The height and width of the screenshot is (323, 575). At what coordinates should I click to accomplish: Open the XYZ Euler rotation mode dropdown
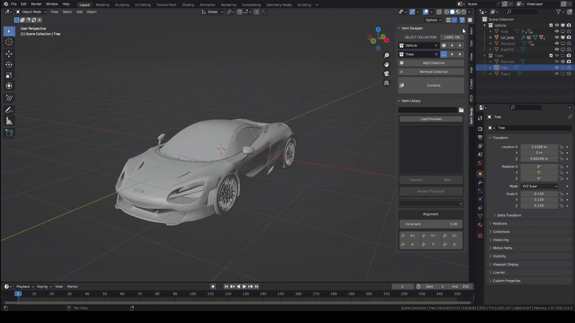click(539, 186)
